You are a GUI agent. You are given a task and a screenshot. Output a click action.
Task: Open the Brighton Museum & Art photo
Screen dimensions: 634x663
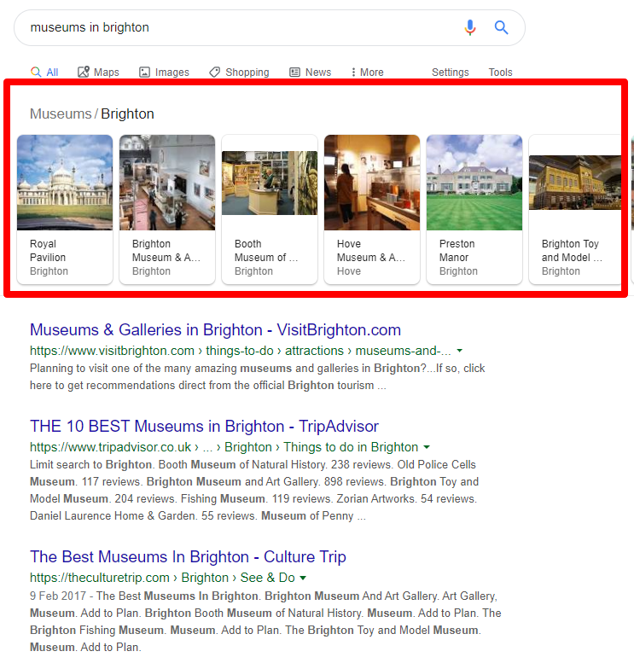click(167, 183)
